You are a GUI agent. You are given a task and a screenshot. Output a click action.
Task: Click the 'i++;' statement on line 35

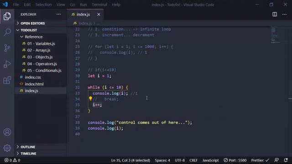coord(97,105)
